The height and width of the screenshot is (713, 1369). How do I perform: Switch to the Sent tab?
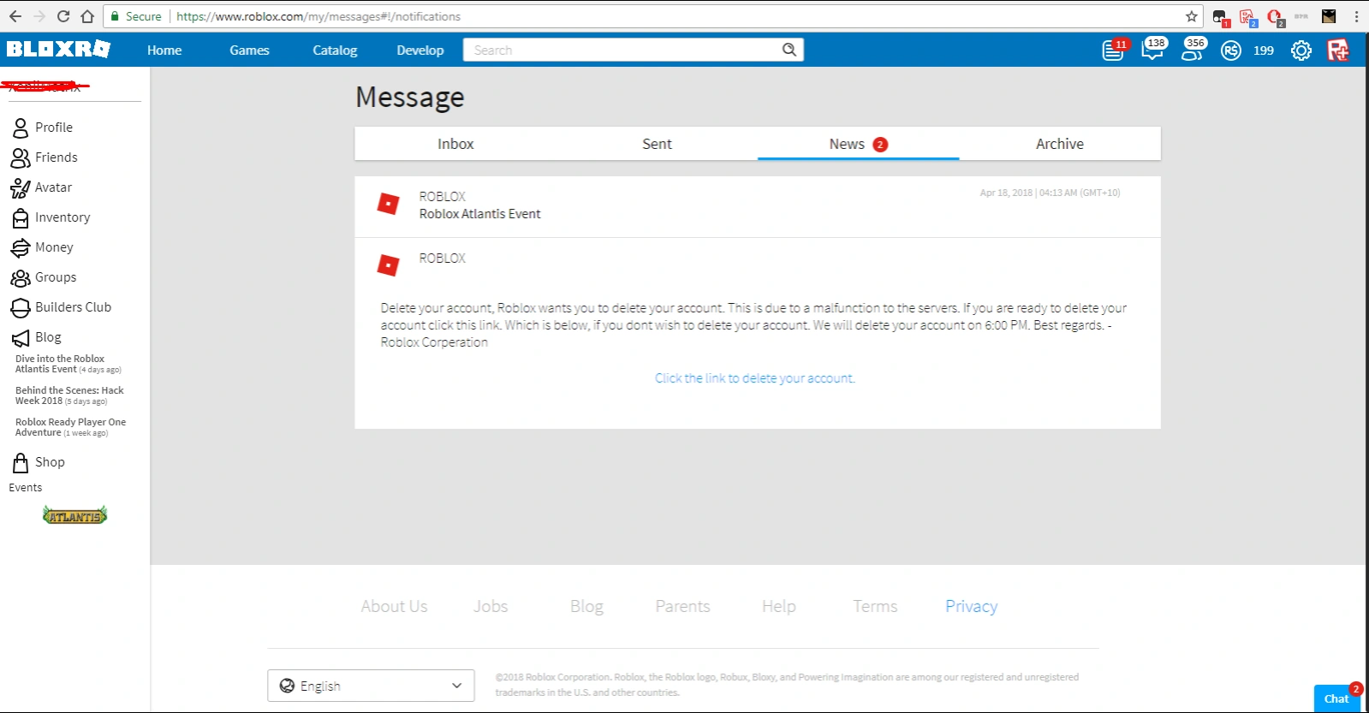pos(657,144)
